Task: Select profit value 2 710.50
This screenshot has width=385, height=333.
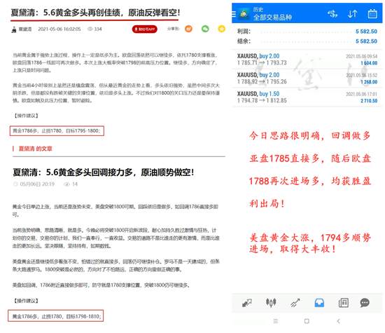Action: (x=369, y=101)
